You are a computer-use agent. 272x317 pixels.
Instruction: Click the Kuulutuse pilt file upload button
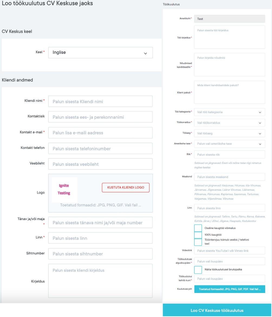tap(230, 289)
